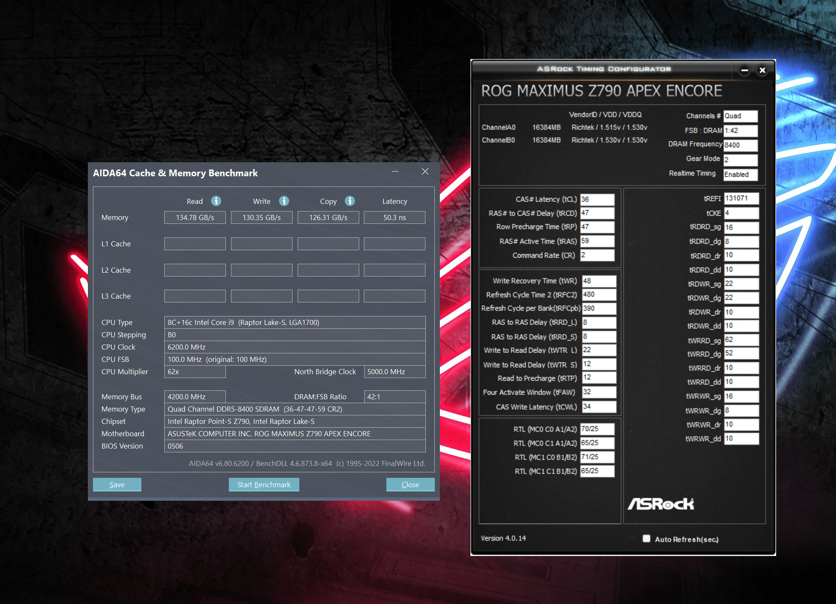Viewport: 836px width, 604px height.
Task: Select the CAS# Latency (tCL) field
Action: 597,199
